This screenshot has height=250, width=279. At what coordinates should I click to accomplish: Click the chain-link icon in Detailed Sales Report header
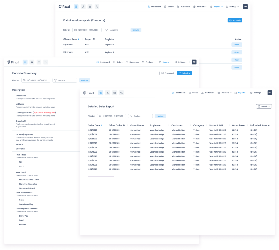pos(121,93)
